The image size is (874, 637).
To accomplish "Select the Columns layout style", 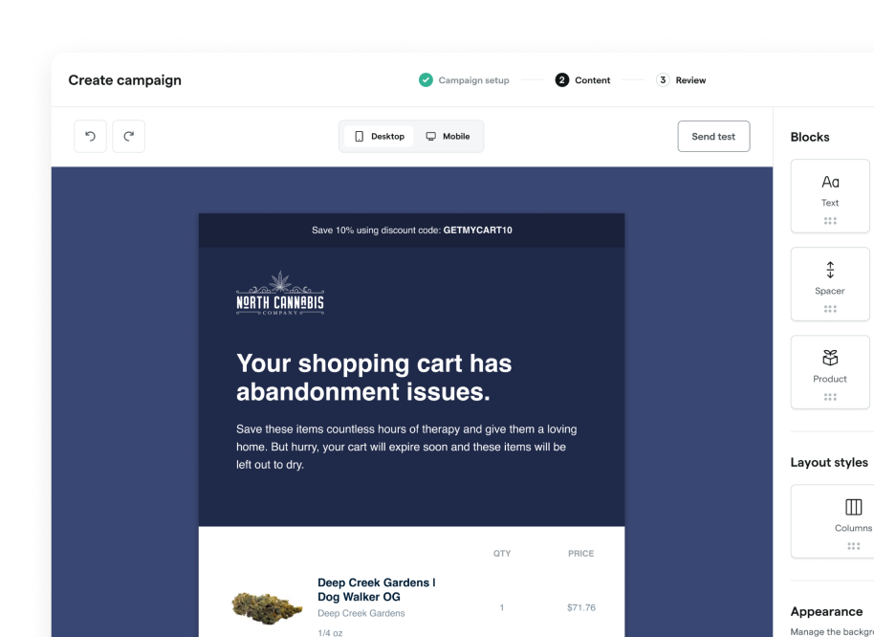I will pos(832,521).
